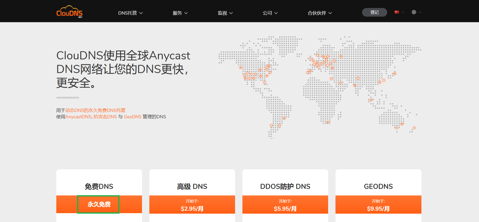Viewport: 479px width, 222px height.
Task: Click the 登记 button
Action: coord(374,12)
